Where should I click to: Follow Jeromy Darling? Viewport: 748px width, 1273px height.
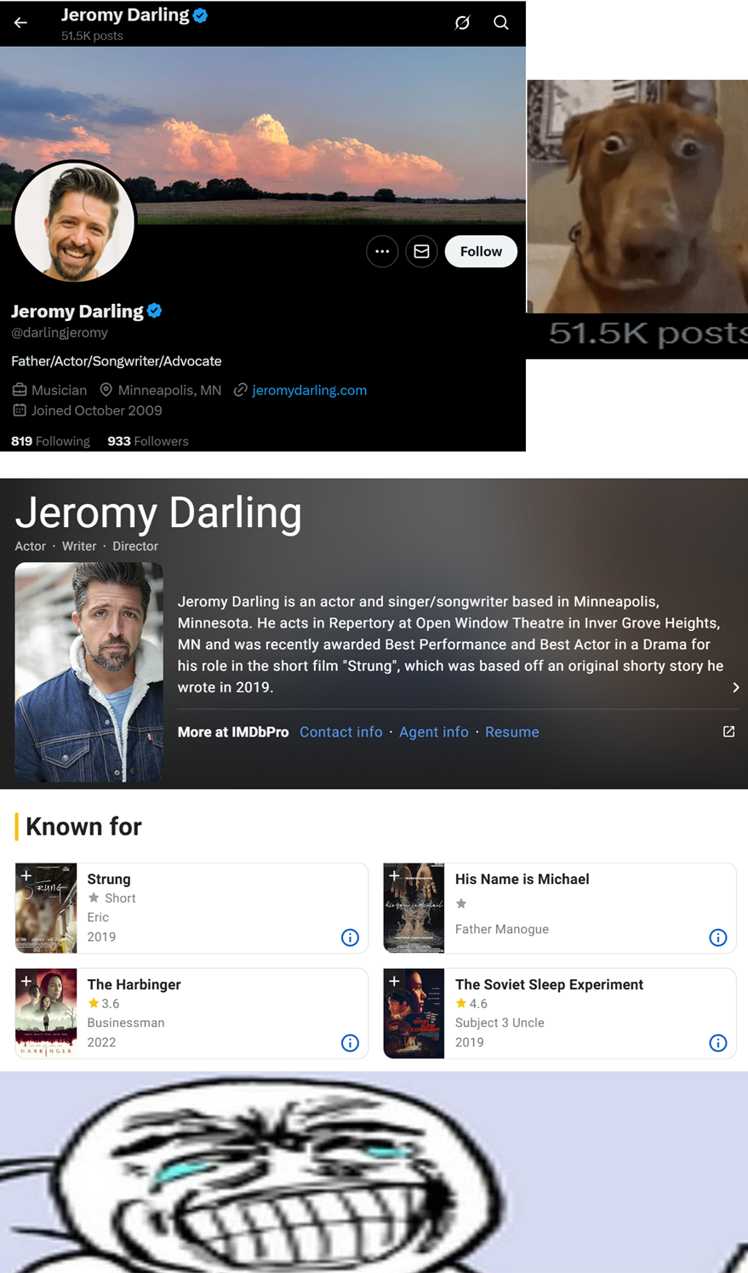pyautogui.click(x=481, y=251)
